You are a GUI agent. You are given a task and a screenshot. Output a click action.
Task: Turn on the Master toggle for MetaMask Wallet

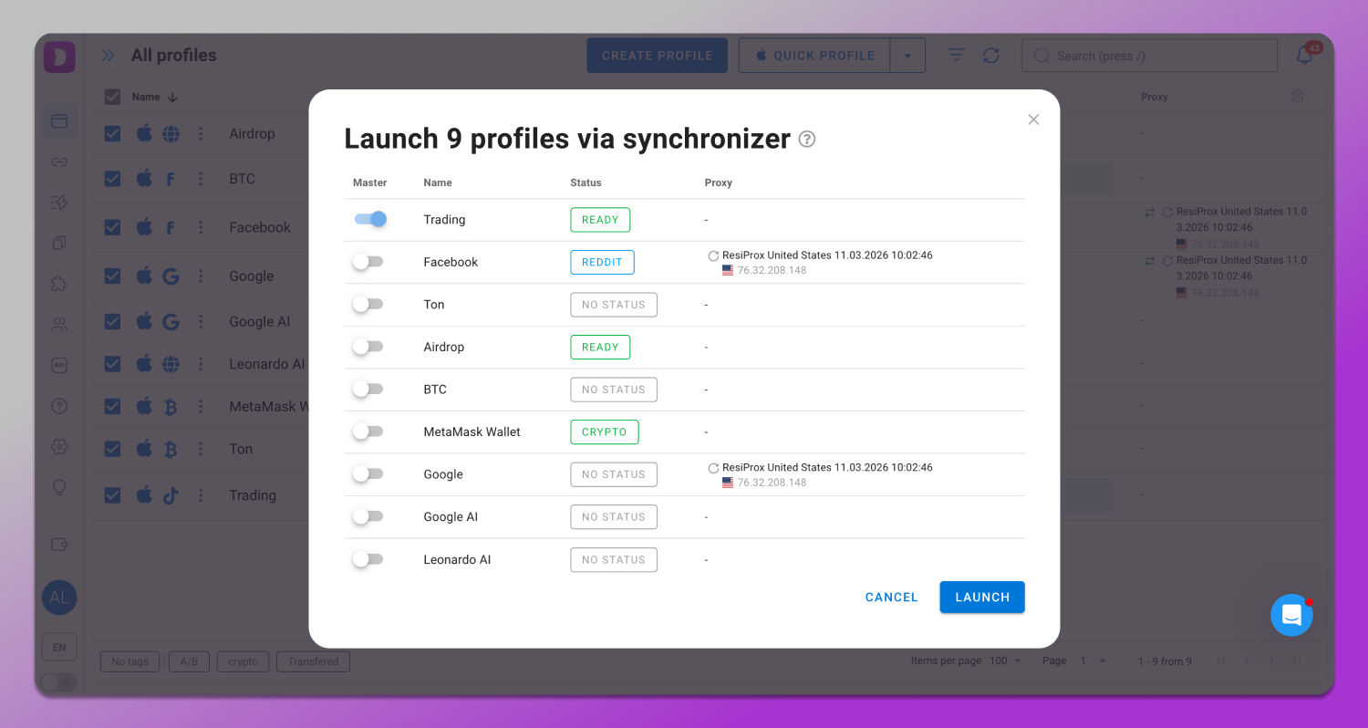point(368,431)
